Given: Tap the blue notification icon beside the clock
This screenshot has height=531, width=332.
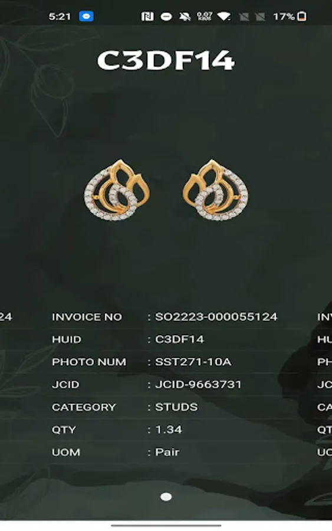Looking at the screenshot, I should click(x=86, y=17).
